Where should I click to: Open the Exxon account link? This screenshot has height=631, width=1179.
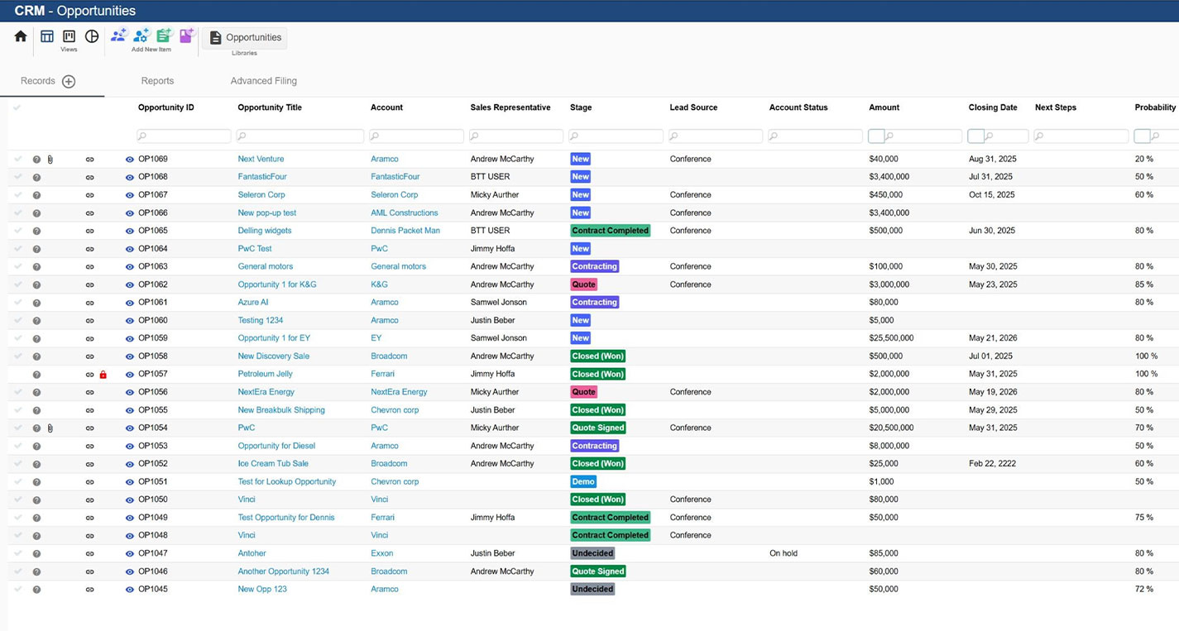pyautogui.click(x=382, y=553)
